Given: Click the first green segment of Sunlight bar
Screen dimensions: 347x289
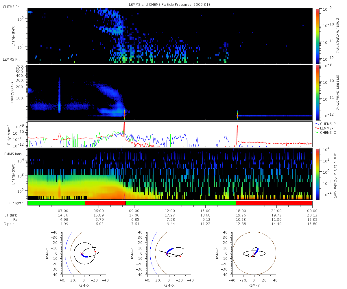Looking at the screenshot, I should pos(56,203).
